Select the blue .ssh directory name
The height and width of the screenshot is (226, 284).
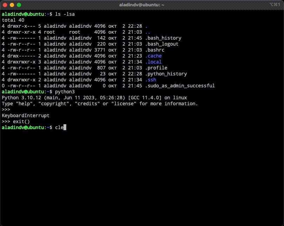click(x=150, y=80)
